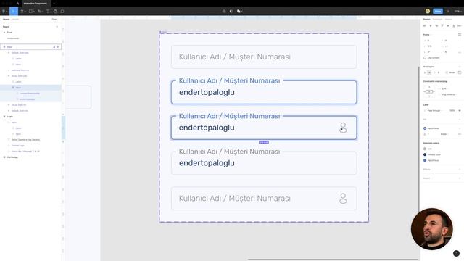Click the Share button

pos(438,12)
